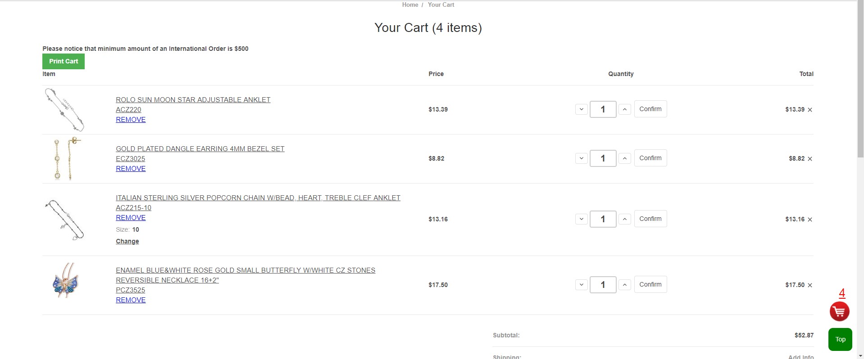
Task: Click the X beside the $13.16 total
Action: 810,220
